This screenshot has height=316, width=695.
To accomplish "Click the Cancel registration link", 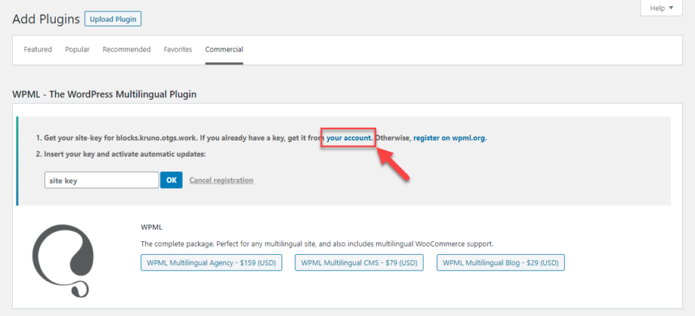I will pyautogui.click(x=221, y=181).
